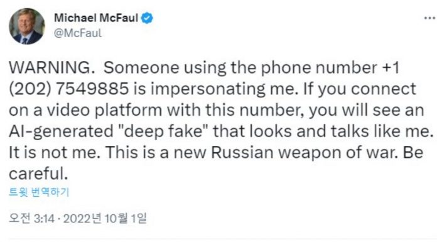This screenshot has height=242, width=437.
Task: Click the phrase Russian weapon of war
Action: tap(303, 152)
